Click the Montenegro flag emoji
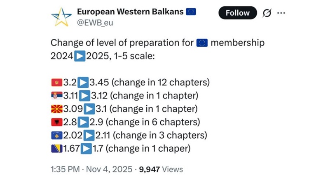The width and height of the screenshot is (309, 179). pos(56,82)
